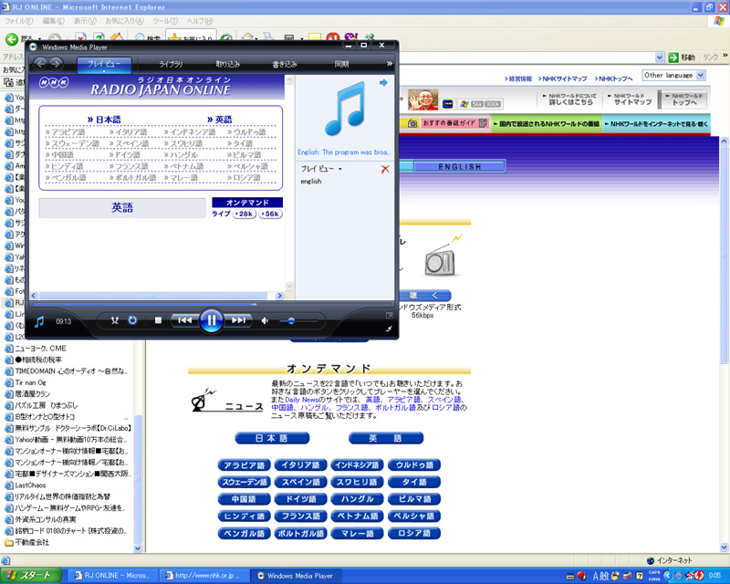Toggle repeat mode in Media Player
Image resolution: width=730 pixels, height=584 pixels.
coord(132,320)
